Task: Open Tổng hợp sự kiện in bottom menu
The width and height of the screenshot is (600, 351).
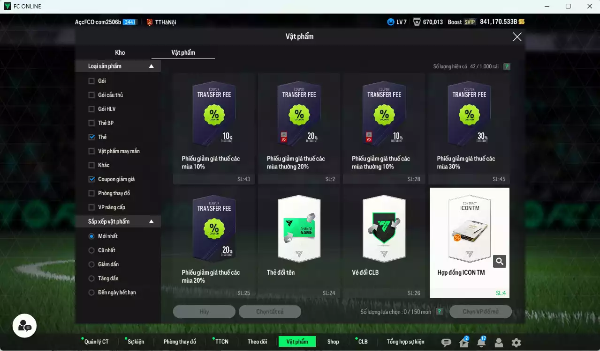Action: pos(405,342)
